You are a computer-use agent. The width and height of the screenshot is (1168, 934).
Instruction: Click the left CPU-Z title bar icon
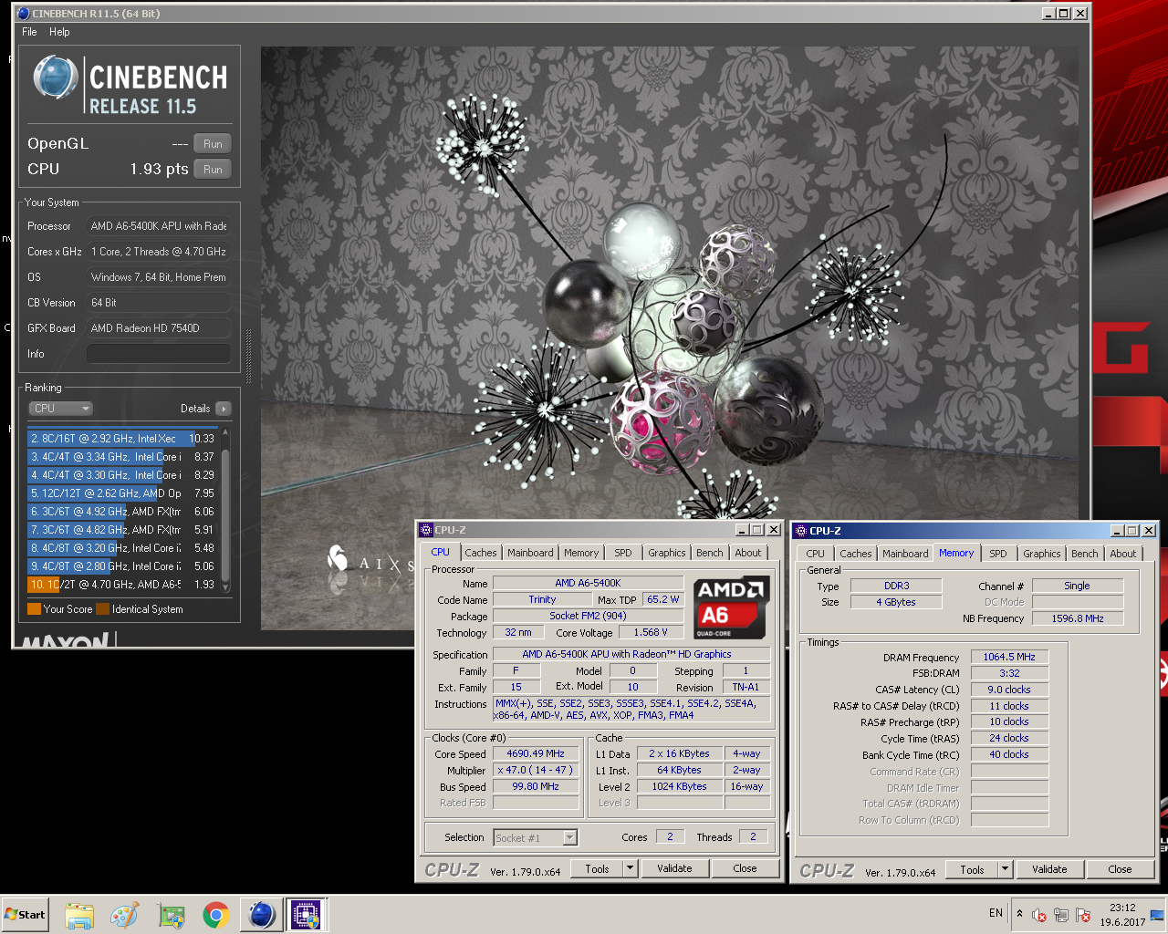(x=426, y=529)
